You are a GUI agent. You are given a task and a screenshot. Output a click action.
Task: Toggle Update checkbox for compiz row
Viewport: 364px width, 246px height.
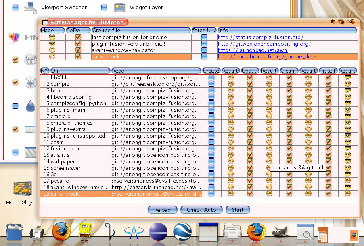(x=250, y=84)
